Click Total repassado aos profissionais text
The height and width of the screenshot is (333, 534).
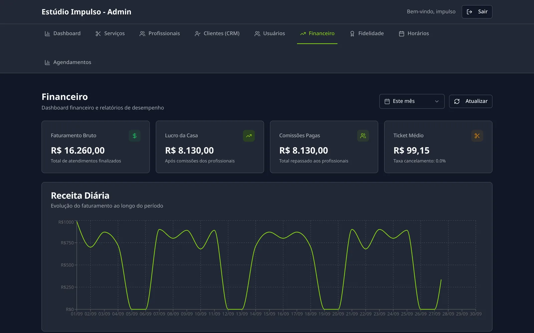tap(314, 161)
